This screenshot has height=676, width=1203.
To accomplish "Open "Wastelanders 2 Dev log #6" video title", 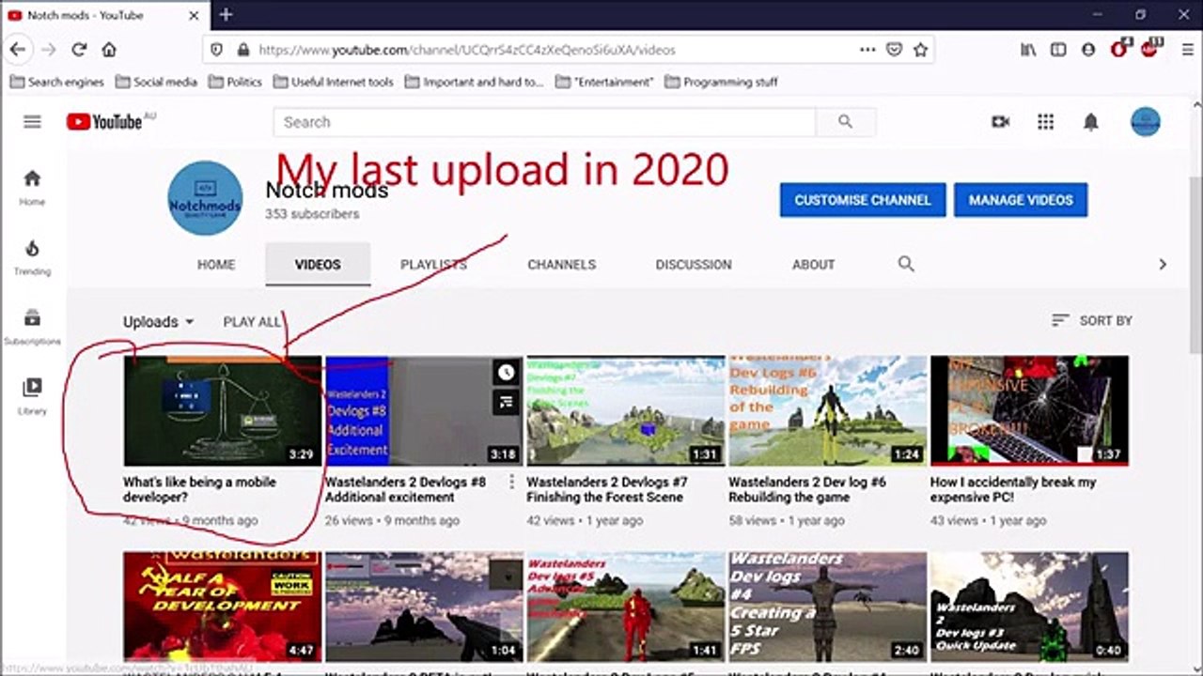I will [807, 489].
